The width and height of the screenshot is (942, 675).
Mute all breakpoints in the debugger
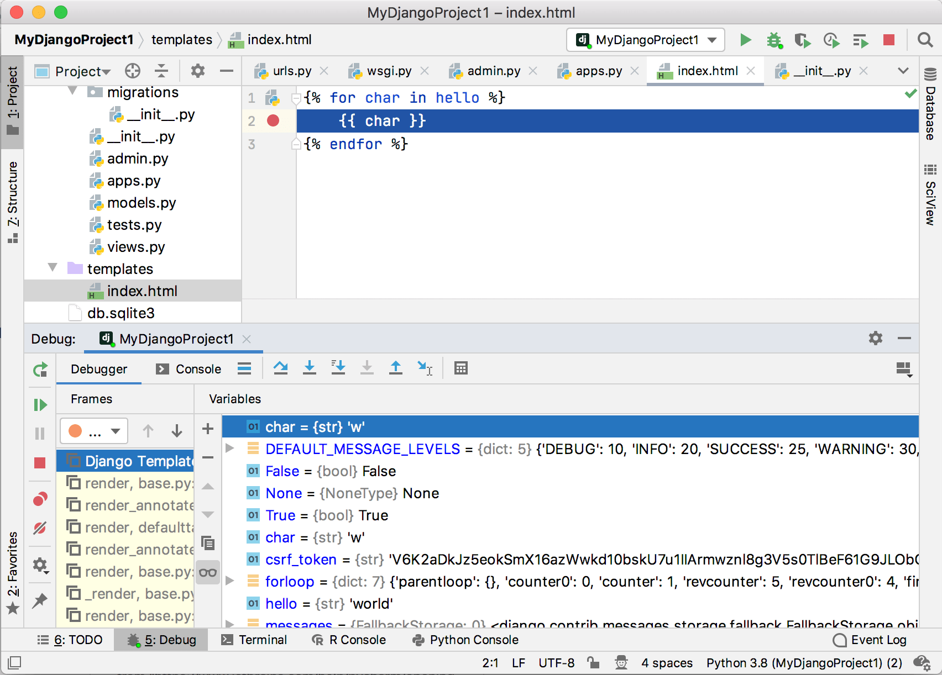pos(40,528)
